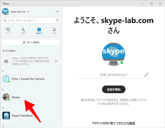The width and height of the screenshot is (165, 128).
Task: Click the Skype Translator robot avatar
Action: coord(6,115)
